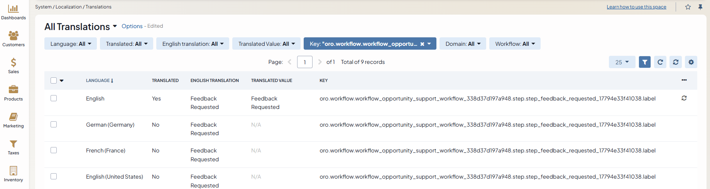Pin this page using pin icon
Image resolution: width=710 pixels, height=189 pixels.
700,7
